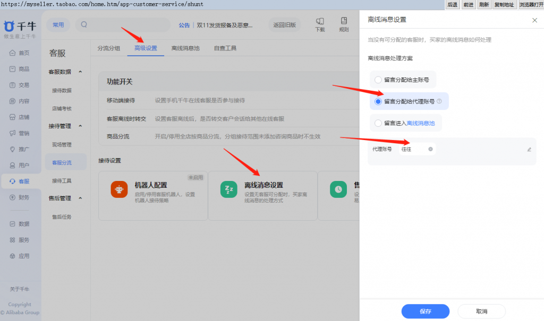The width and height of the screenshot is (544, 321).
Task: Switch to the 分流分组 tab
Action: pos(108,48)
